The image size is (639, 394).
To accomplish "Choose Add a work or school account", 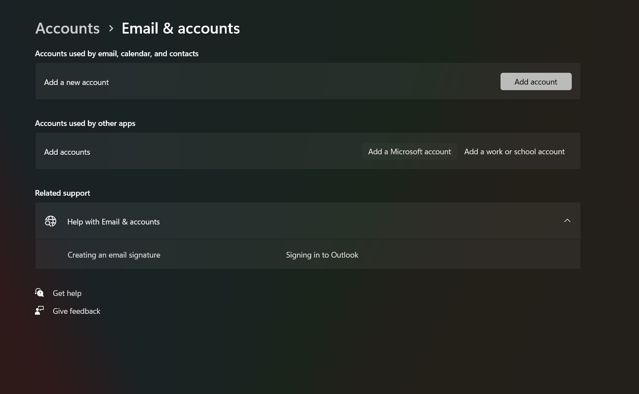I will [514, 151].
